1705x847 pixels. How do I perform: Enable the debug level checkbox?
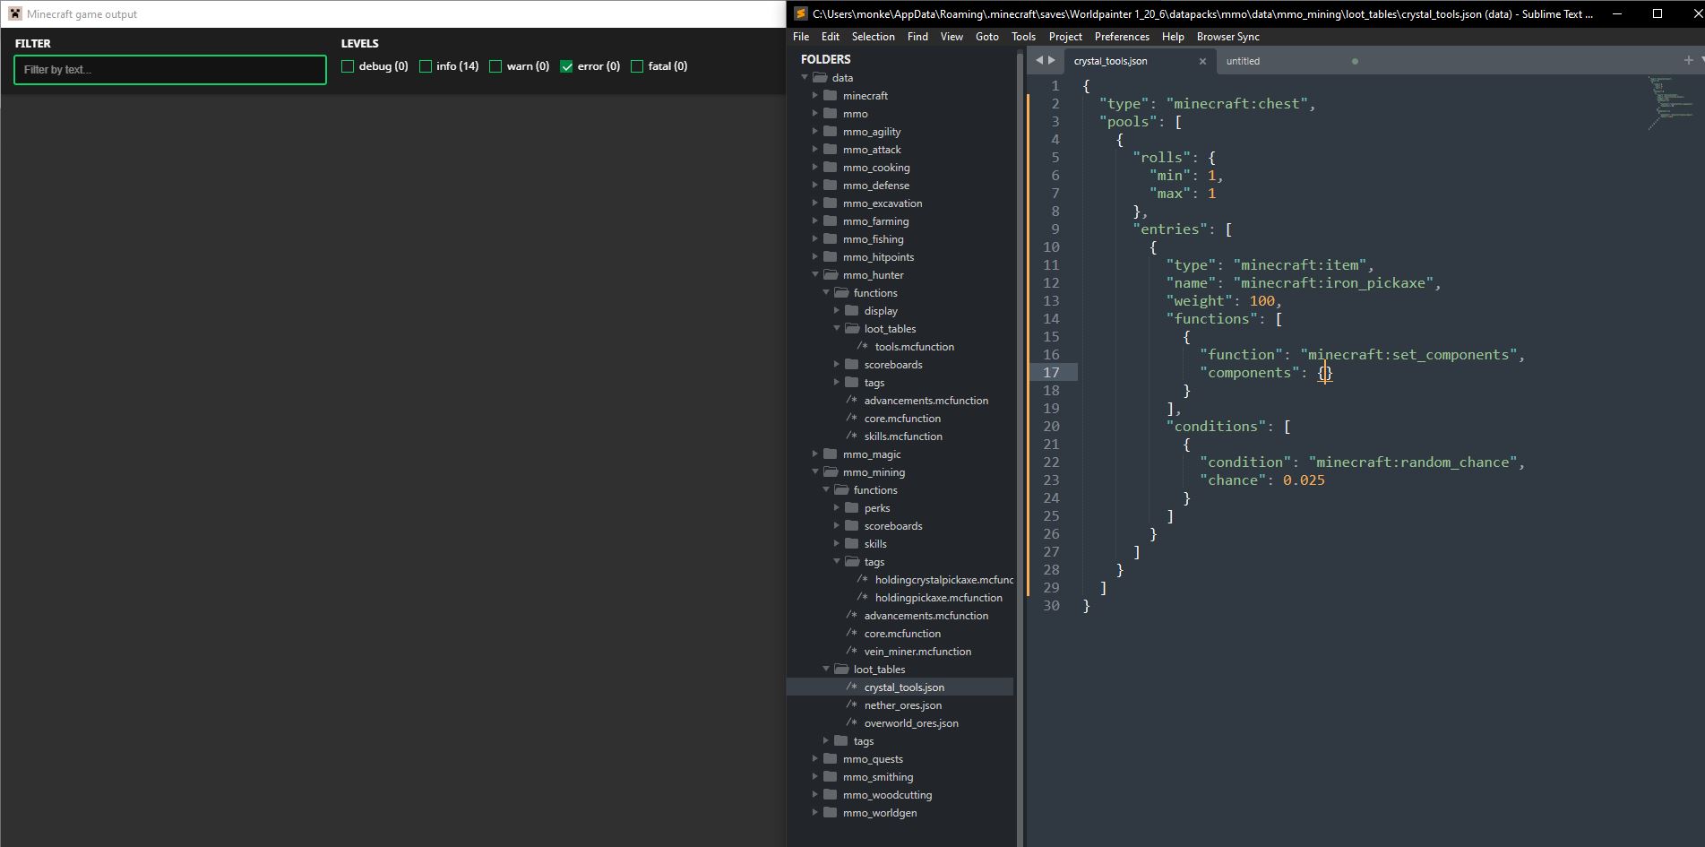pos(348,66)
